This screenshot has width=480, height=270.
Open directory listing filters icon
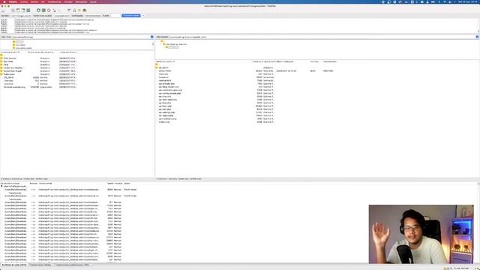click(69, 10)
